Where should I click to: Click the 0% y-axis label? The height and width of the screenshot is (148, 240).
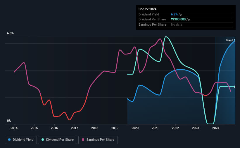click(x=9, y=121)
